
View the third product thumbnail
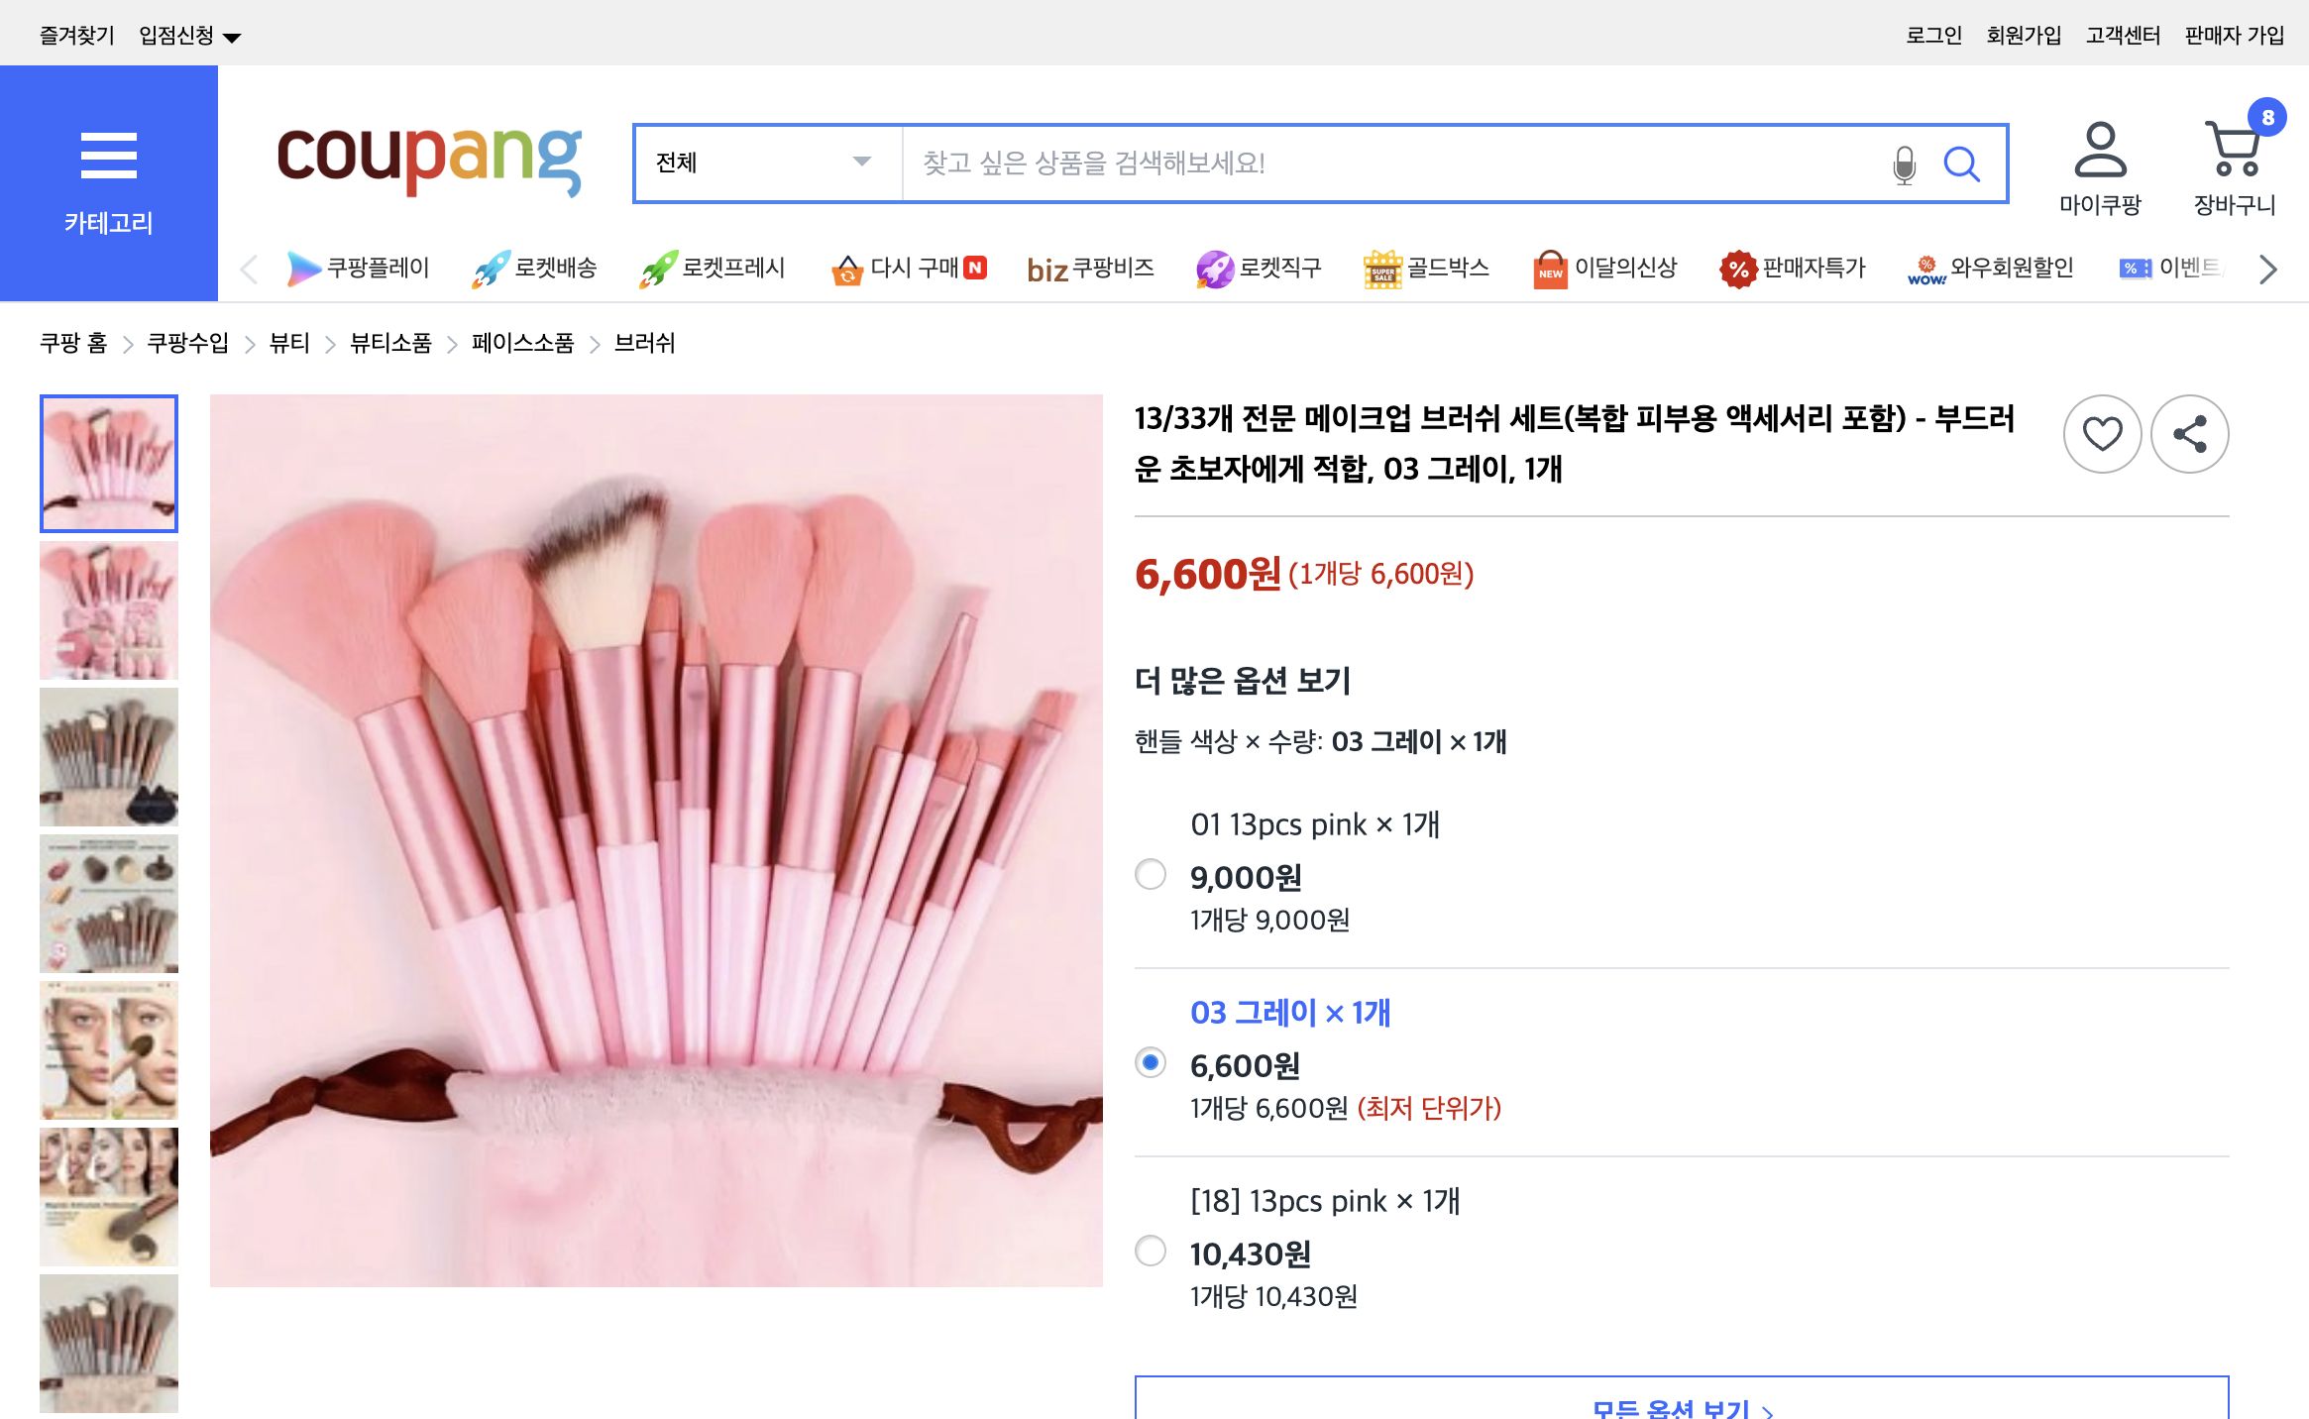click(108, 756)
